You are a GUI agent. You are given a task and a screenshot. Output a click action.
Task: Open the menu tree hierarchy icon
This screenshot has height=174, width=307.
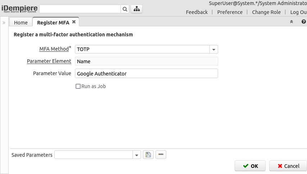click(x=136, y=9)
